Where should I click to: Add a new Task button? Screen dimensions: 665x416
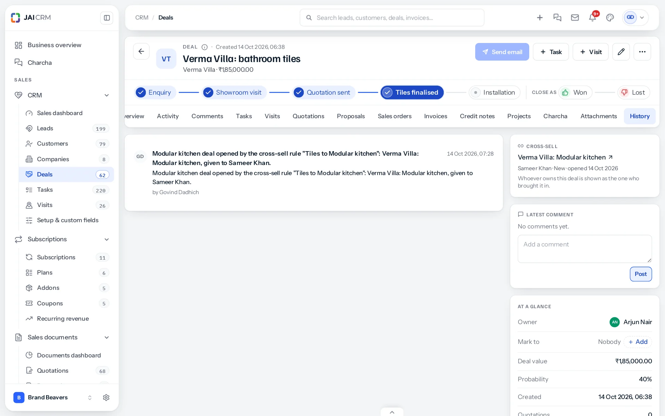pos(551,52)
